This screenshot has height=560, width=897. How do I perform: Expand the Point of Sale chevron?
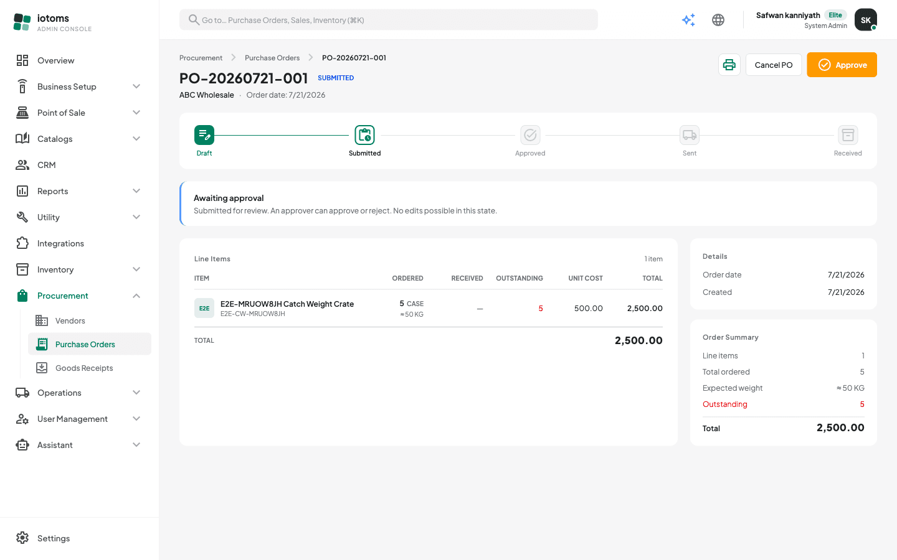[136, 113]
